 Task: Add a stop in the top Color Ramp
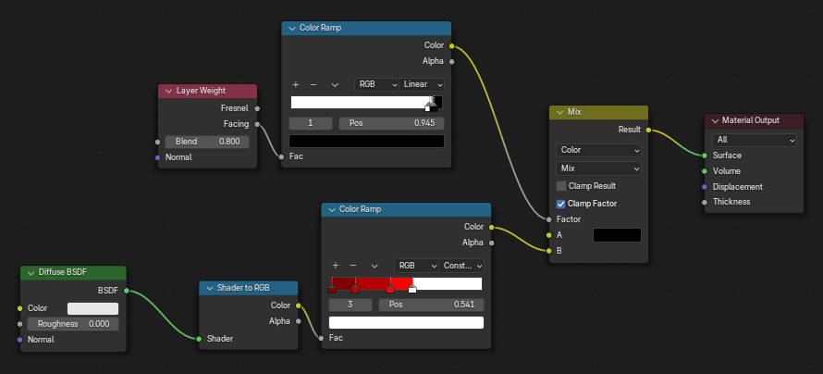pos(296,84)
